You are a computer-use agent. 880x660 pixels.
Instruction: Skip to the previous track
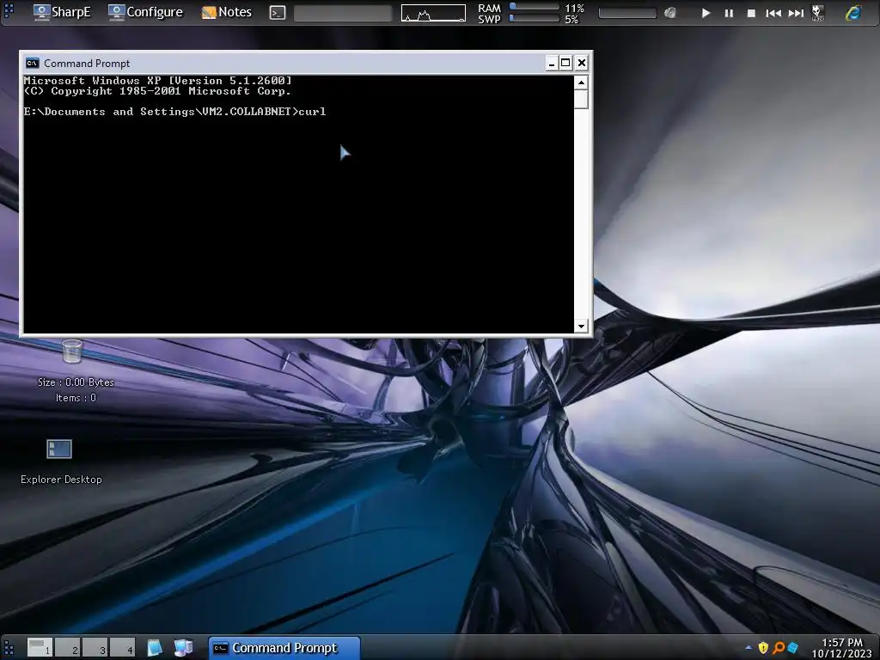point(773,13)
